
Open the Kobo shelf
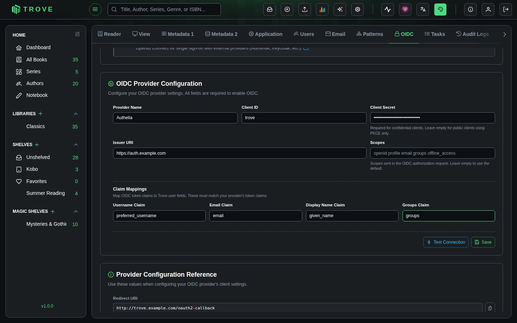pyautogui.click(x=46, y=169)
